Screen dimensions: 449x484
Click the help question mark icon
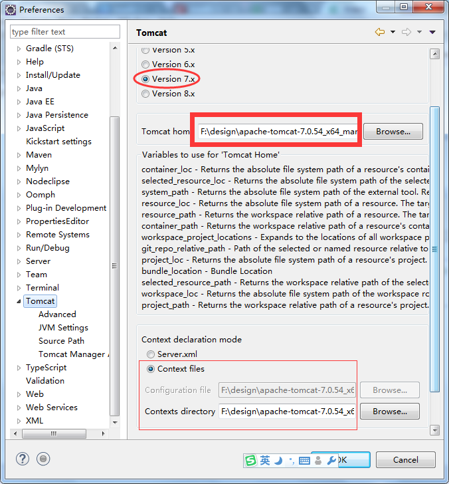point(23,459)
